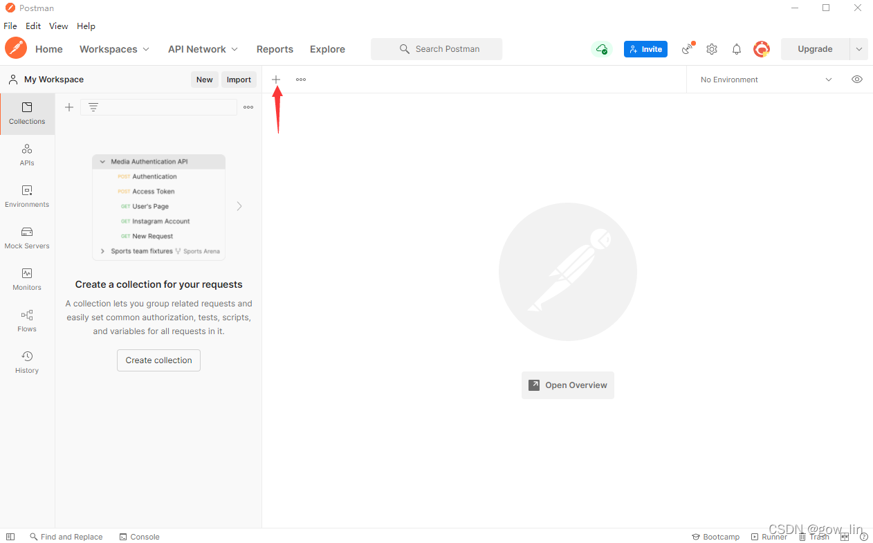Click the Create collection button

point(158,360)
